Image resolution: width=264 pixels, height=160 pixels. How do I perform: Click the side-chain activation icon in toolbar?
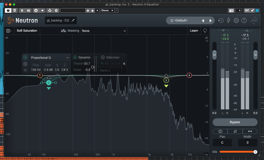(50, 10)
